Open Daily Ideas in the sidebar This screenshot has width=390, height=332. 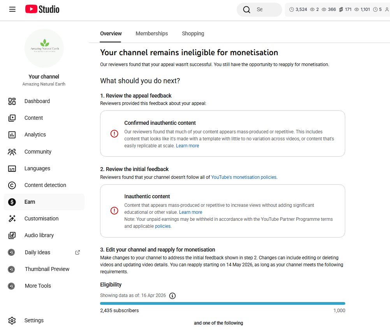point(44,252)
